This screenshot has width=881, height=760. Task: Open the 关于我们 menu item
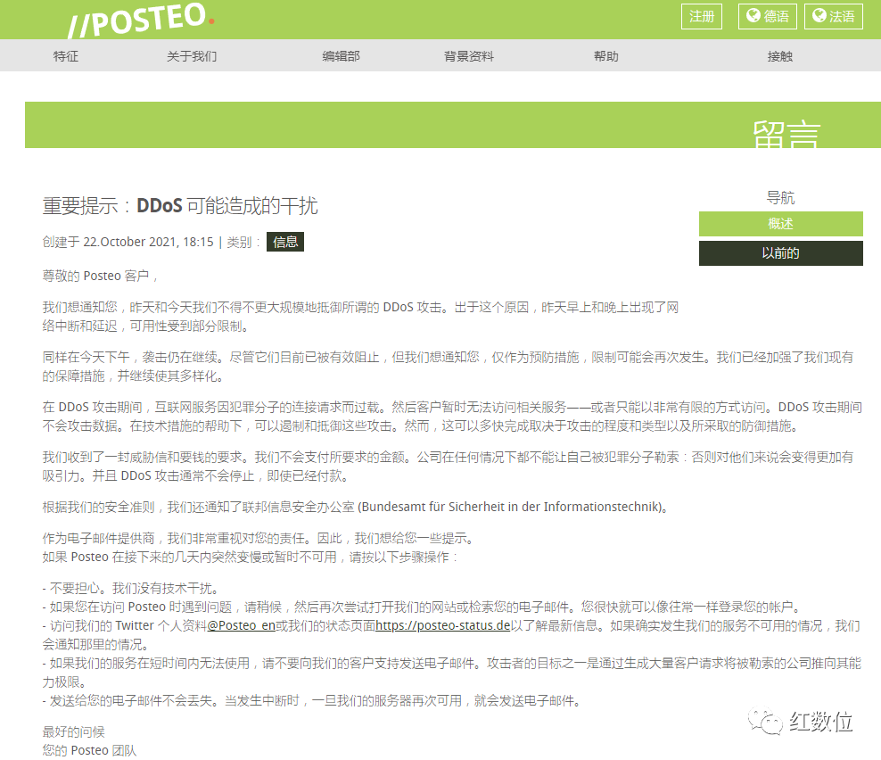click(x=192, y=56)
